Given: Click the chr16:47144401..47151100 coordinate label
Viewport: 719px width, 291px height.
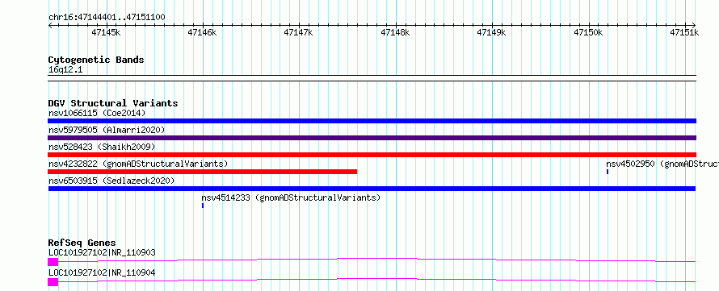Looking at the screenshot, I should (x=107, y=18).
